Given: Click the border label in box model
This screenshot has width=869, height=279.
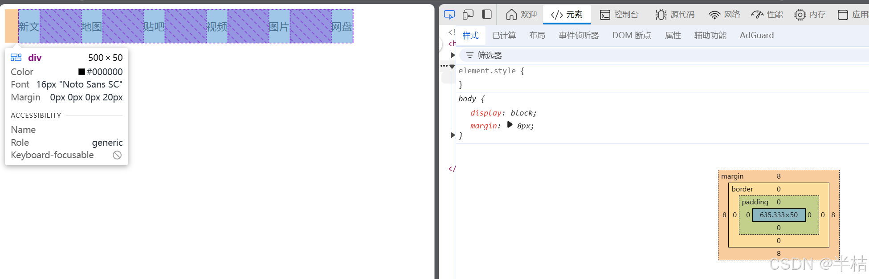Looking at the screenshot, I should coord(742,189).
